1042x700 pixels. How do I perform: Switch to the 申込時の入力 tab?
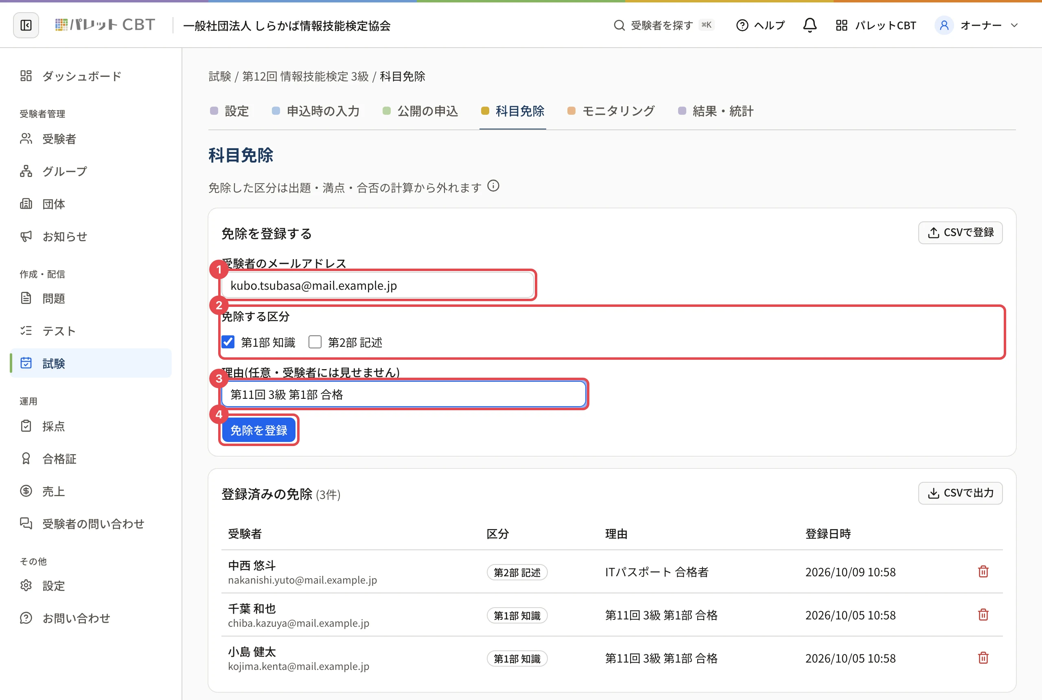tap(315, 111)
